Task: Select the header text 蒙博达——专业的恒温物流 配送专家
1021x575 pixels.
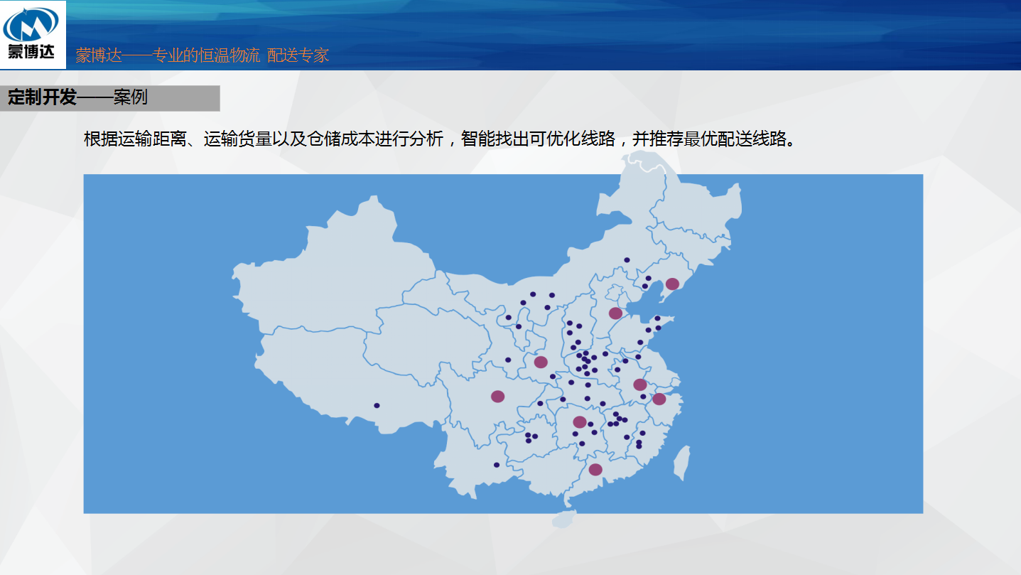Action: tap(202, 55)
